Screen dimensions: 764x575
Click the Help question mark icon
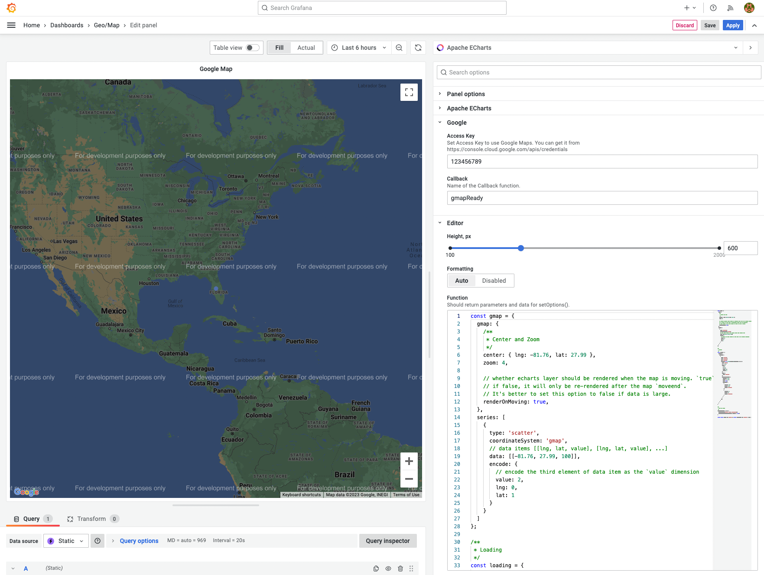(x=712, y=8)
